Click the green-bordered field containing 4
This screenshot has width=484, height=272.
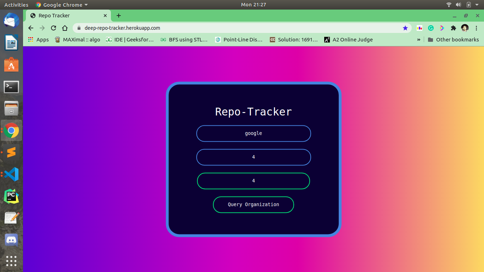tap(253, 181)
